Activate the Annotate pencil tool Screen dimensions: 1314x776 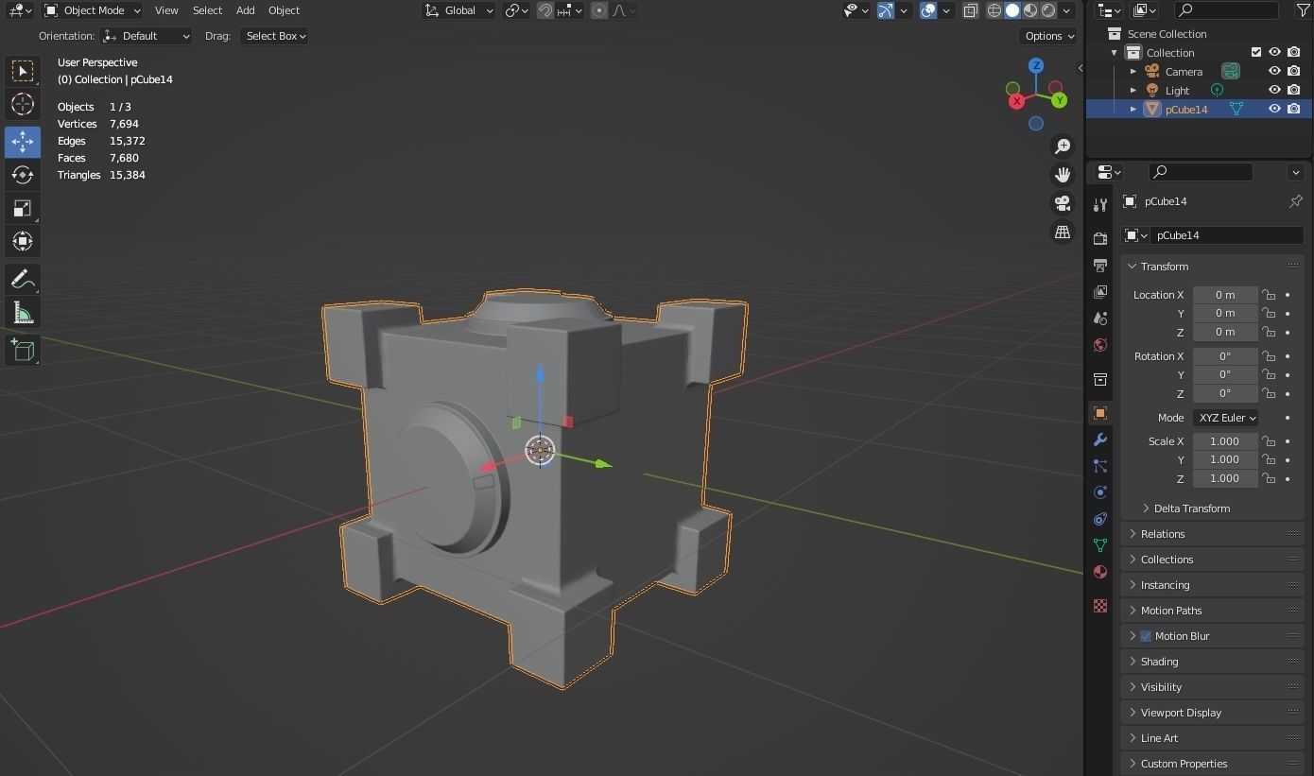point(23,279)
